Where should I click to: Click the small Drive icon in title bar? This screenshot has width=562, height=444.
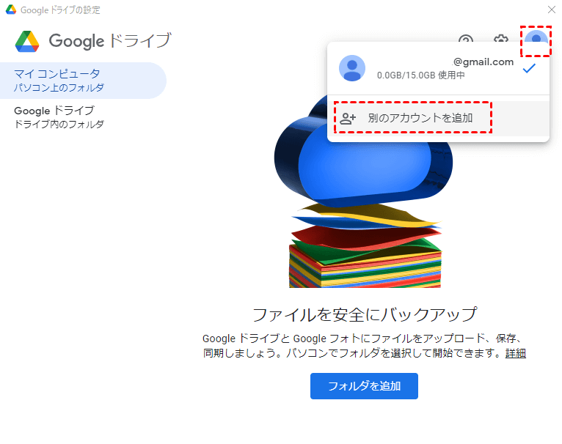pos(11,10)
